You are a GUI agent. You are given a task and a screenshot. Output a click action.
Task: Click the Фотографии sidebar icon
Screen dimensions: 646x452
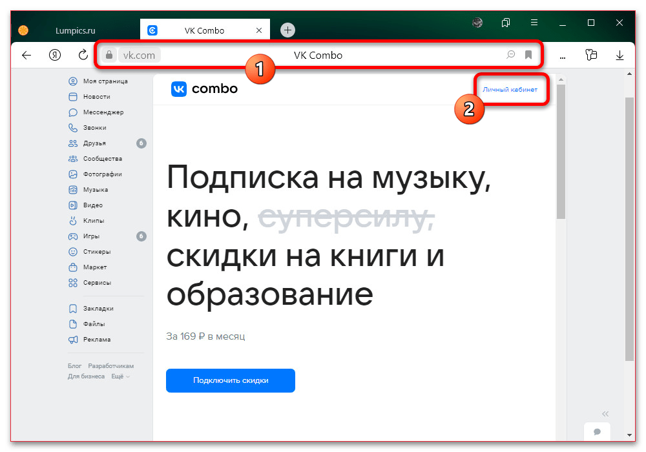(73, 174)
